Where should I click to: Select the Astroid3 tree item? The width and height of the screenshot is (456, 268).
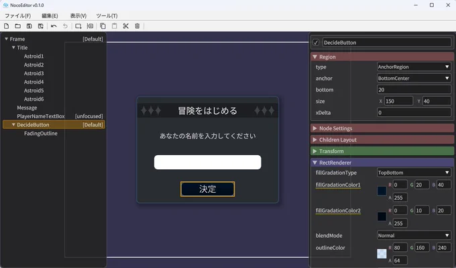click(x=34, y=73)
